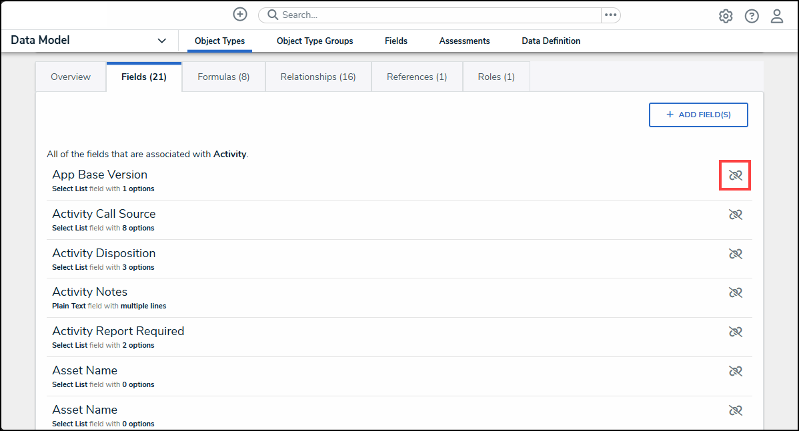Unlink the App Base Version field
This screenshot has height=431, width=799.
click(735, 175)
